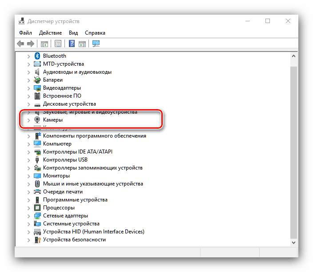The width and height of the screenshot is (313, 272).
Task: Click the Device Manager title bar icon
Action: 21,21
